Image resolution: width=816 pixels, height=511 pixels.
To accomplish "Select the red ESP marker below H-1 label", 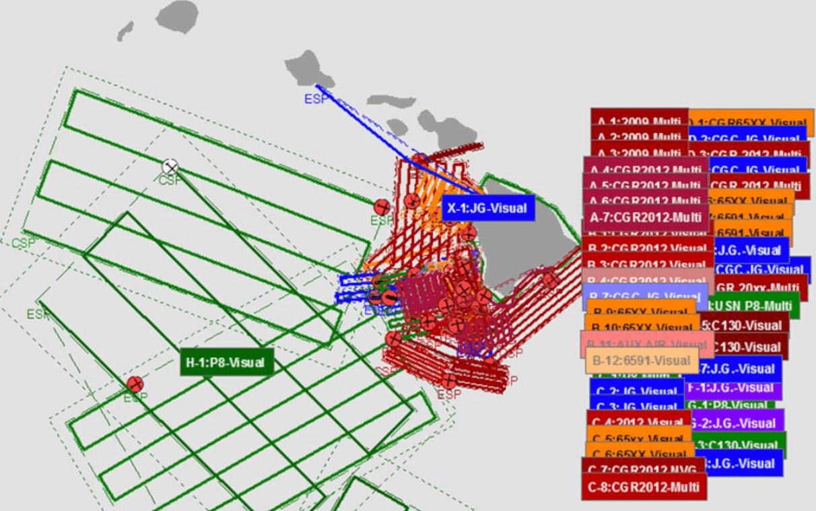I will [x=135, y=384].
